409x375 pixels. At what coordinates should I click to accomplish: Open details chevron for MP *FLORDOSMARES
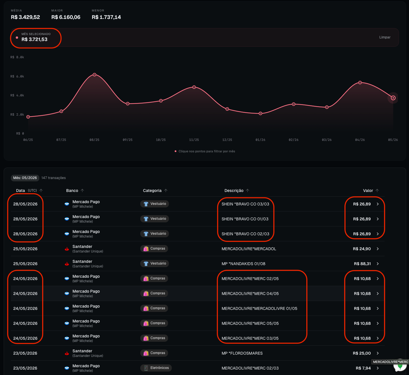tap(378, 353)
